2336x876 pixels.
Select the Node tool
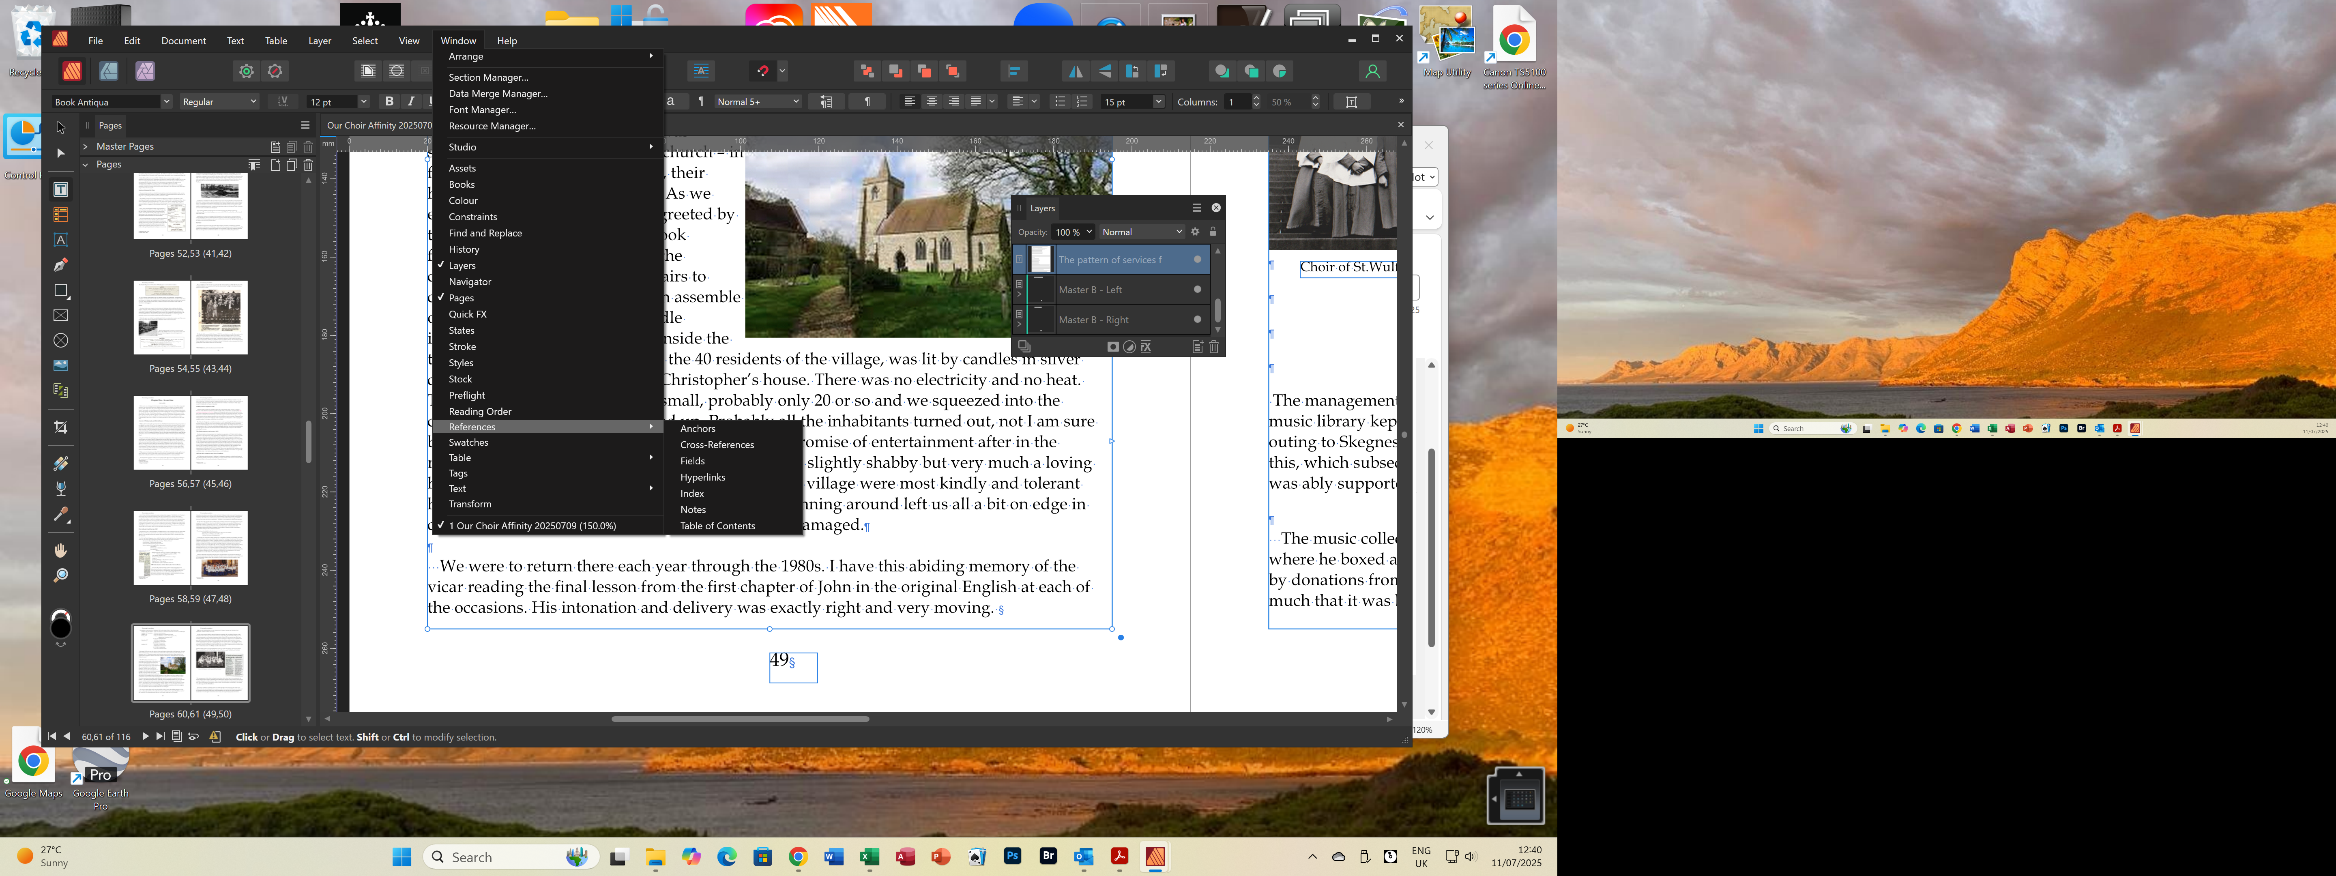point(61,153)
